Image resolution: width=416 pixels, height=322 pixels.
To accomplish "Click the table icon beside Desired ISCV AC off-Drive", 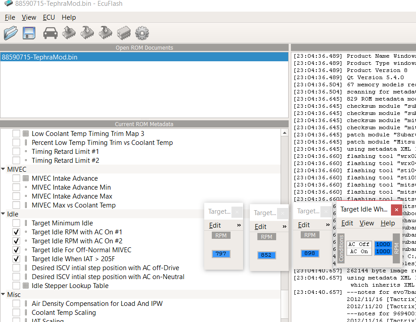I will coord(26,268).
